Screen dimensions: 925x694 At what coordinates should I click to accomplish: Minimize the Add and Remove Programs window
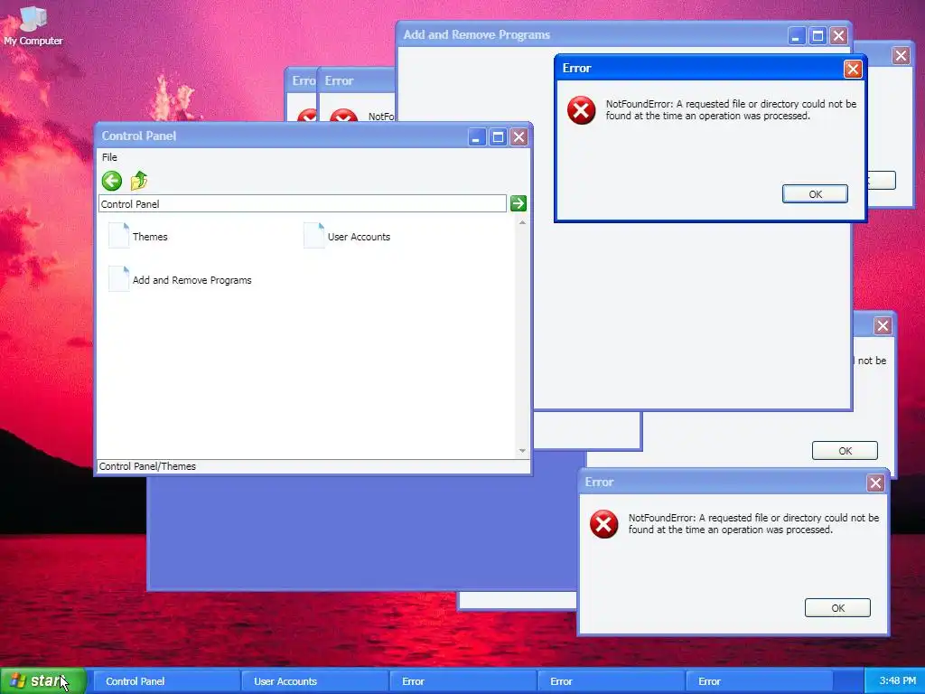pos(797,36)
